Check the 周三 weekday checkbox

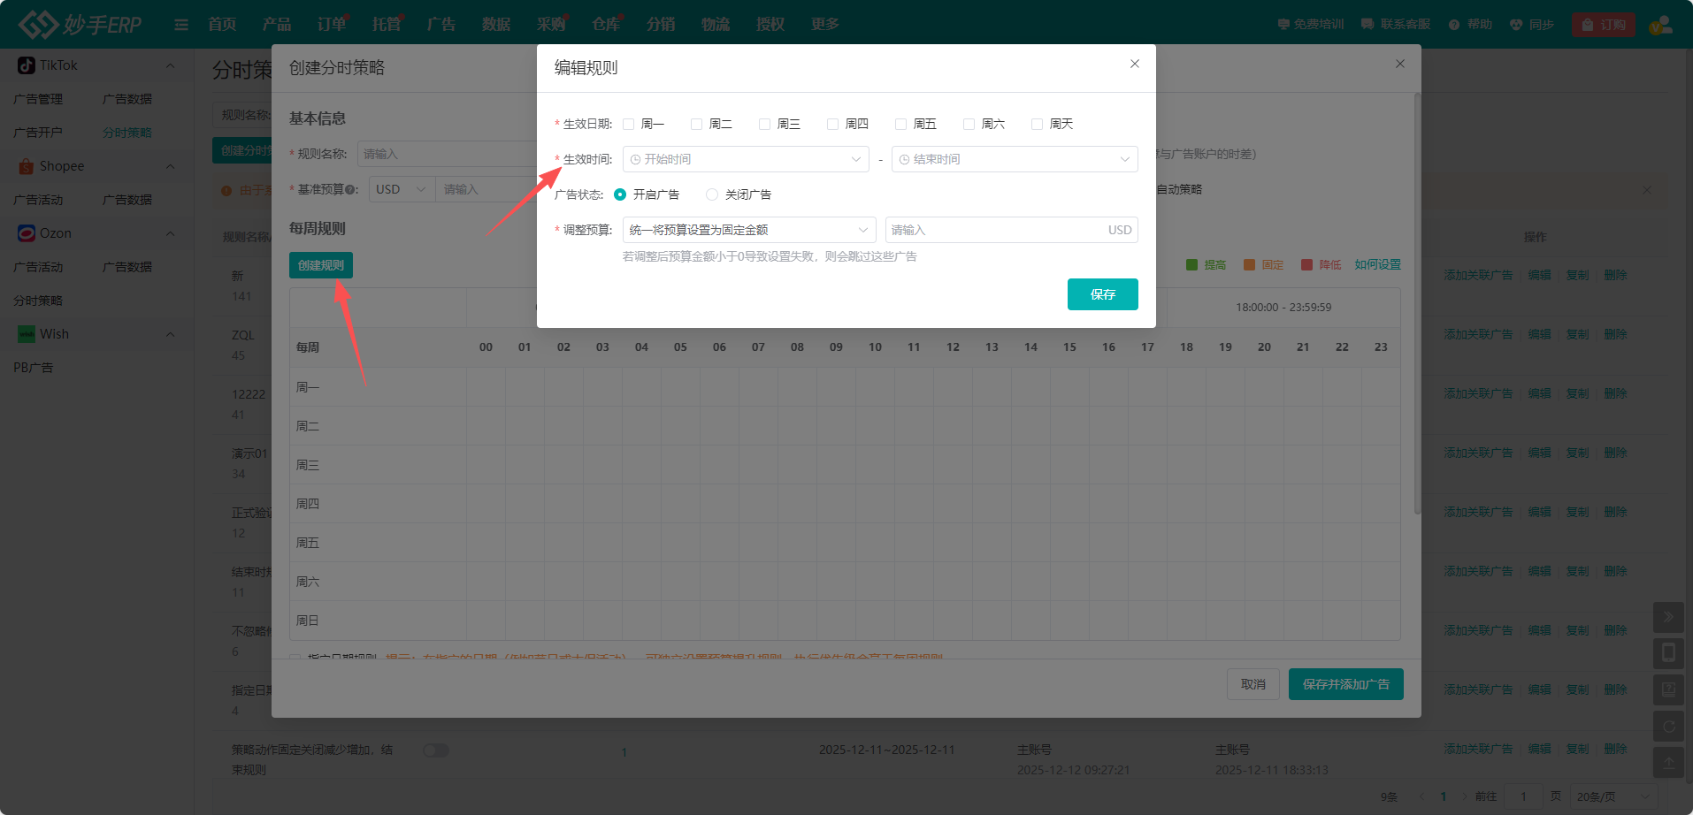point(763,124)
